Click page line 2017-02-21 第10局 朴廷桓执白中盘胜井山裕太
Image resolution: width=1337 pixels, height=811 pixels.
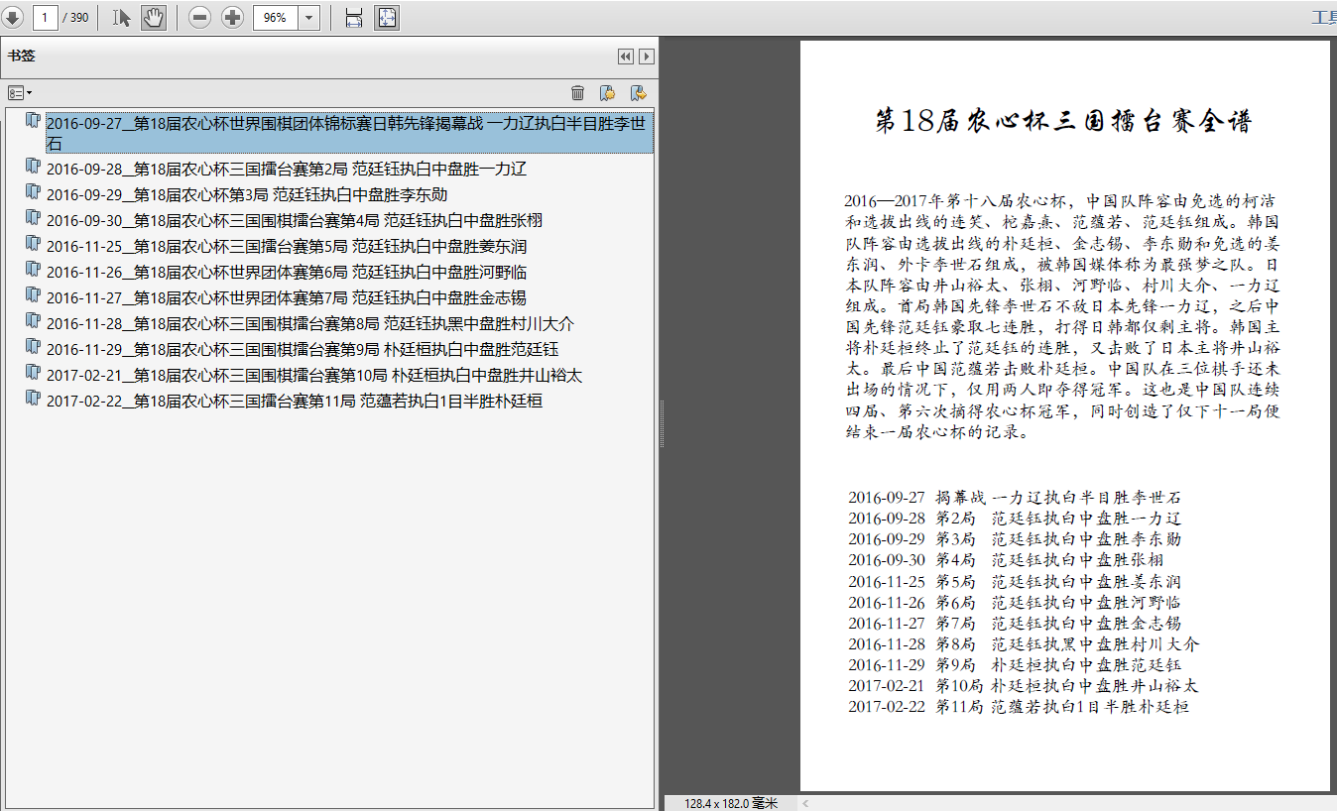1024,685
